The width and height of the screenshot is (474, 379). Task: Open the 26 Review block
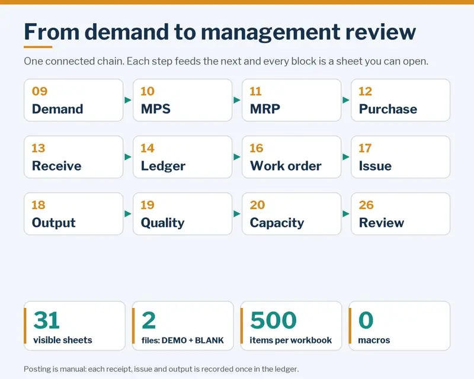[x=401, y=214]
